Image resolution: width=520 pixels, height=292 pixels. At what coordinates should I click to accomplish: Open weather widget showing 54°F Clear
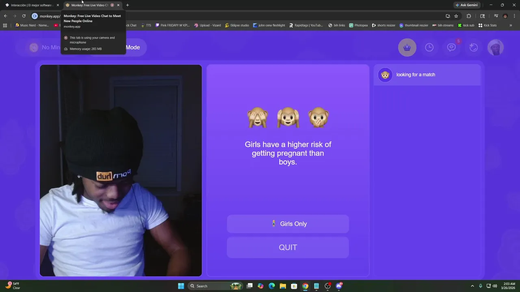click(12, 286)
